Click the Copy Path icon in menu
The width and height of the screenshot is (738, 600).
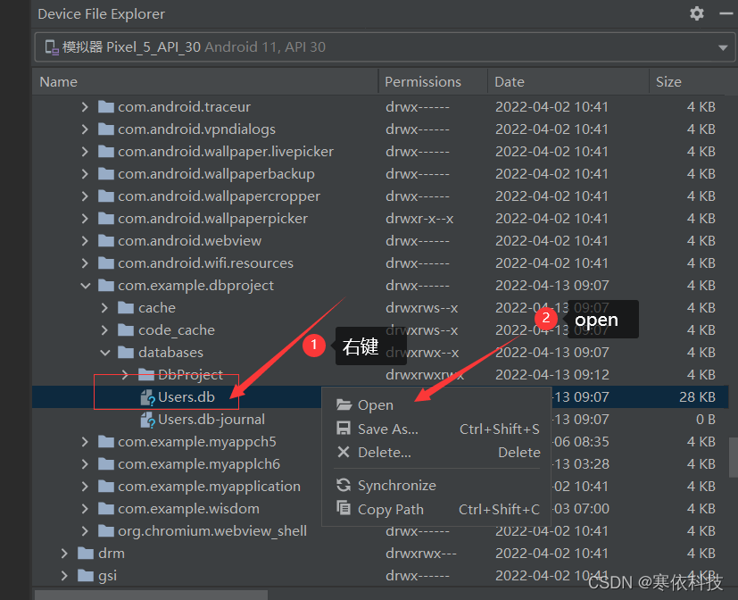(344, 509)
